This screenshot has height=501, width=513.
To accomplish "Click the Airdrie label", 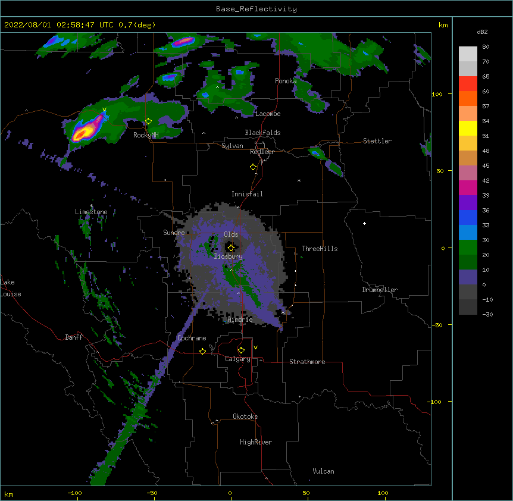I will click(240, 320).
